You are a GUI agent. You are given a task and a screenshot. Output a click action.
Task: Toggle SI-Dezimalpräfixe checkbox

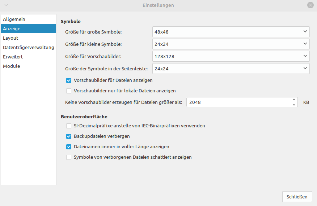[x=69, y=126]
